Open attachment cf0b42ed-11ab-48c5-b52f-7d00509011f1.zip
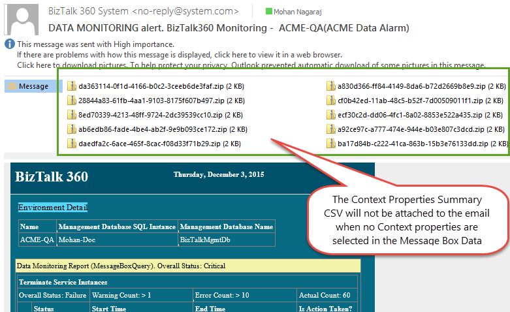510x312 pixels. (421, 101)
